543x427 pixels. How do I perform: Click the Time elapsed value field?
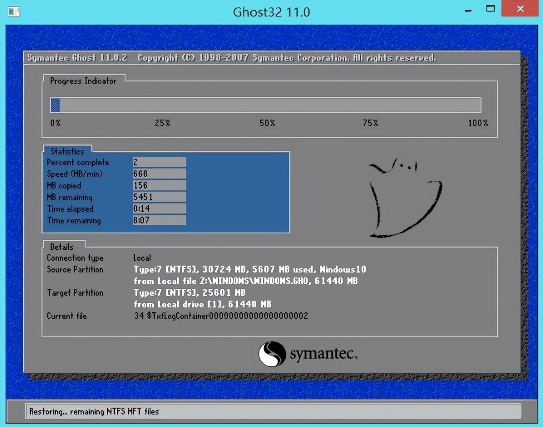point(159,209)
